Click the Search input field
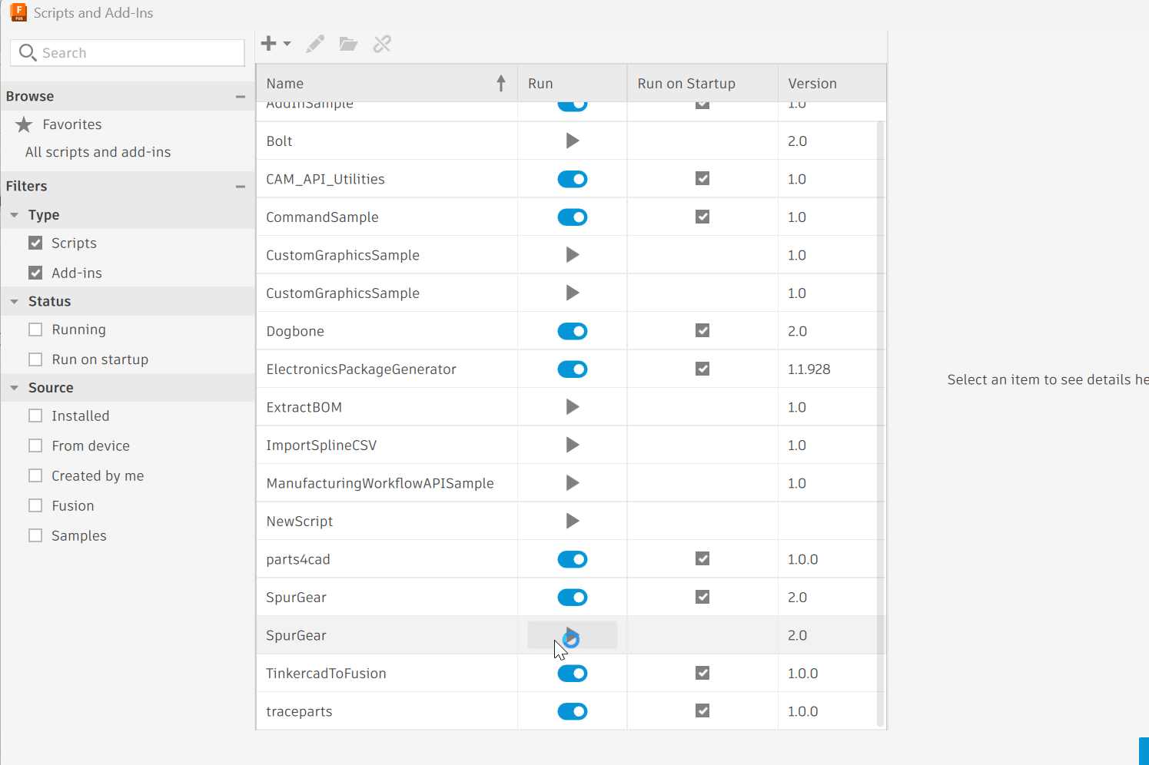 tap(128, 53)
